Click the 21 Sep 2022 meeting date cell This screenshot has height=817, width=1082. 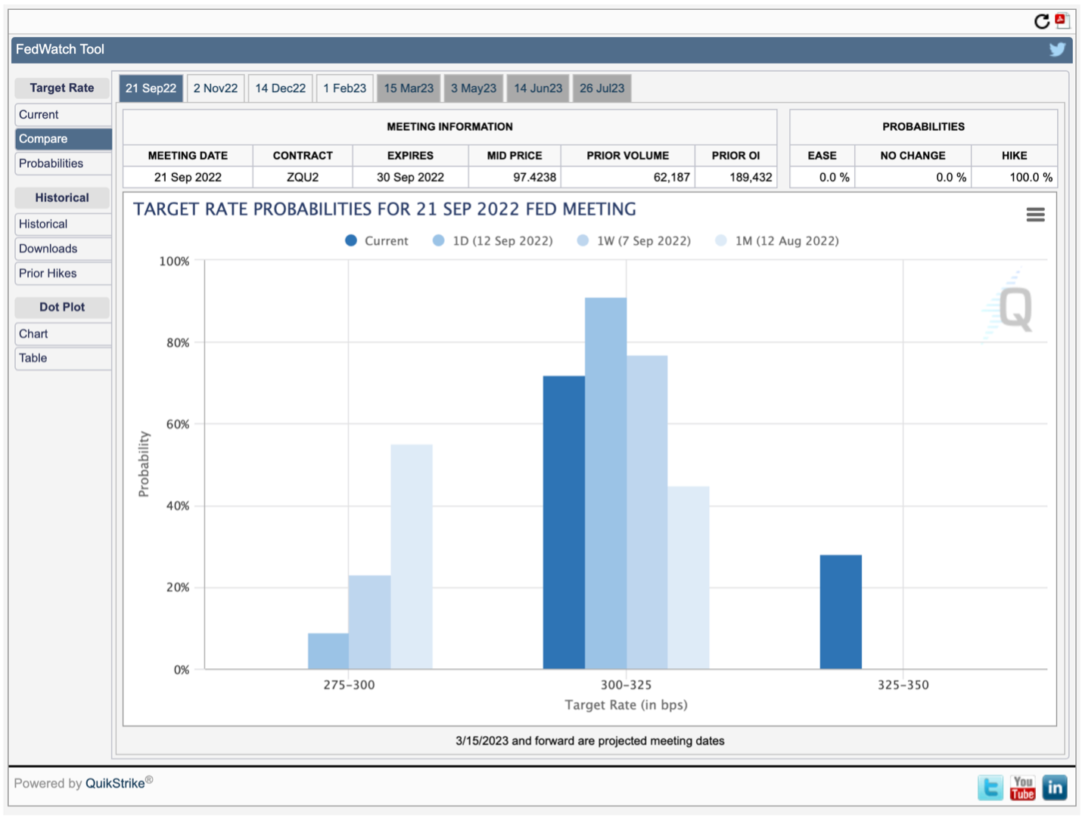tap(188, 177)
